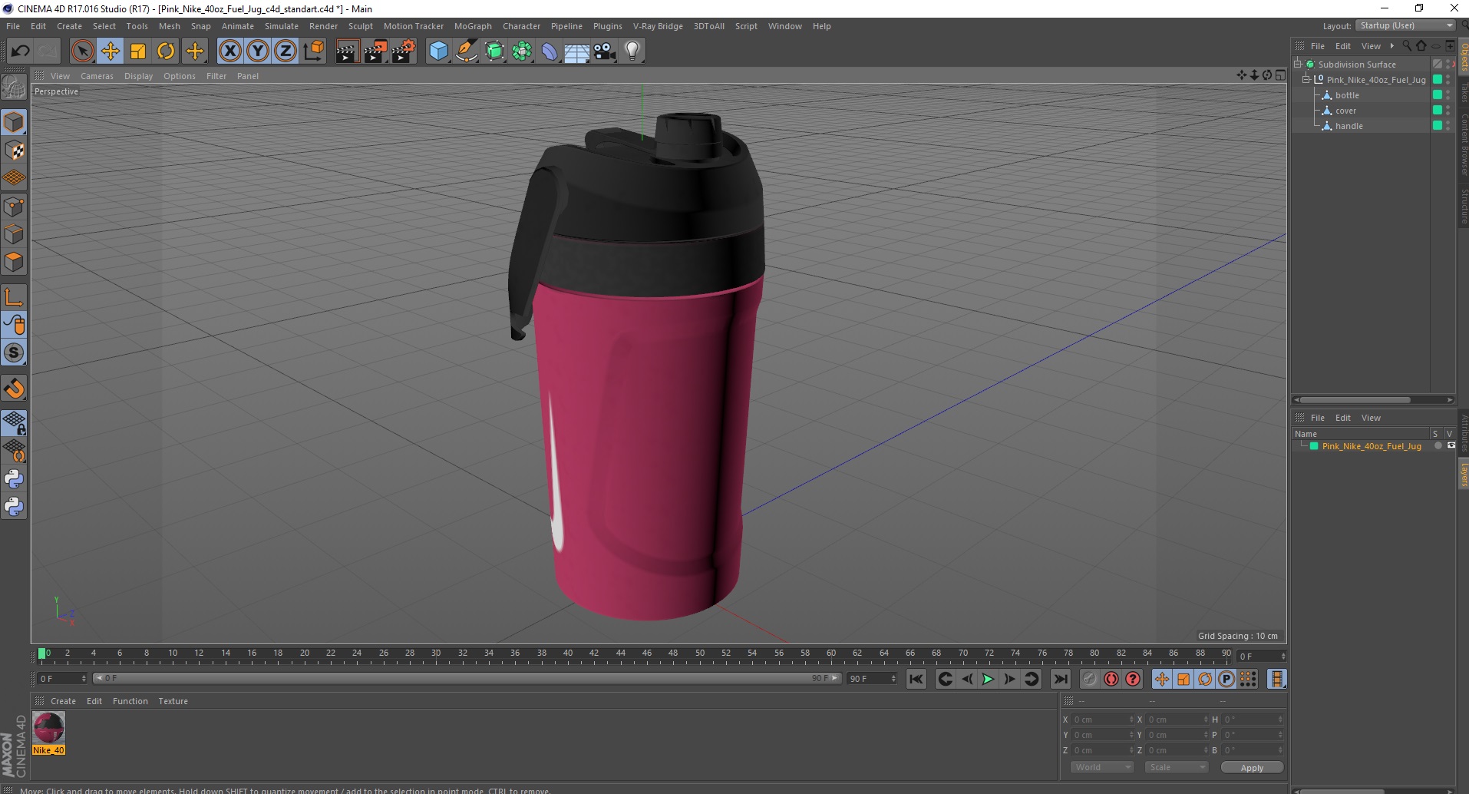The image size is (1469, 794).
Task: Toggle layer view icon for Pink_Nike layer
Action: click(1451, 445)
